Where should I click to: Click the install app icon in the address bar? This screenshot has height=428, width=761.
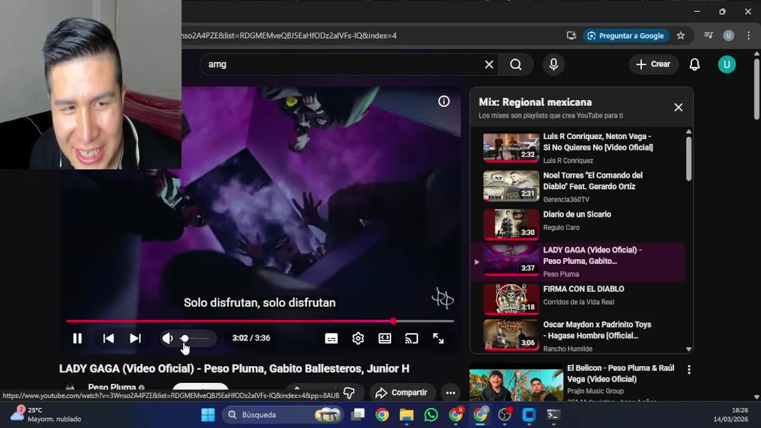click(571, 36)
